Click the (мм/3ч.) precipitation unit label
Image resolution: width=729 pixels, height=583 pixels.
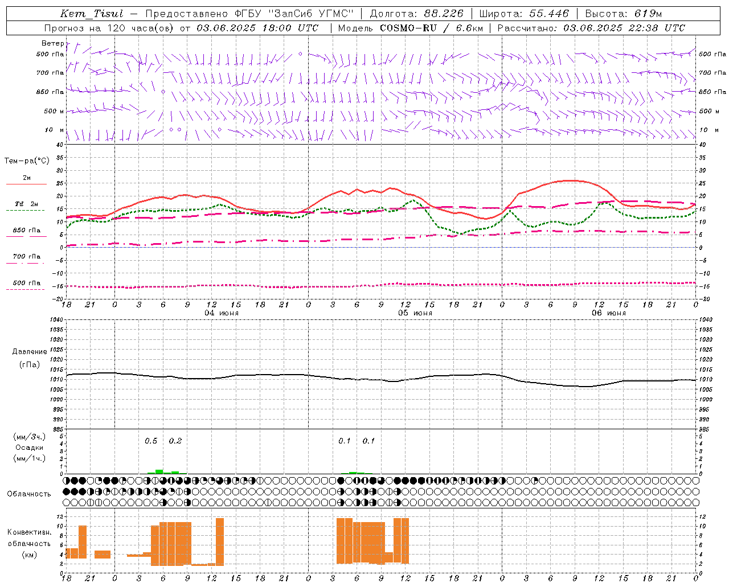coord(29,437)
